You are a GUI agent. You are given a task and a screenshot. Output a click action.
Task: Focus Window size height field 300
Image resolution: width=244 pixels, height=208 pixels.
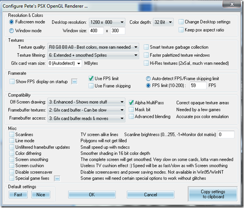(x=118, y=30)
